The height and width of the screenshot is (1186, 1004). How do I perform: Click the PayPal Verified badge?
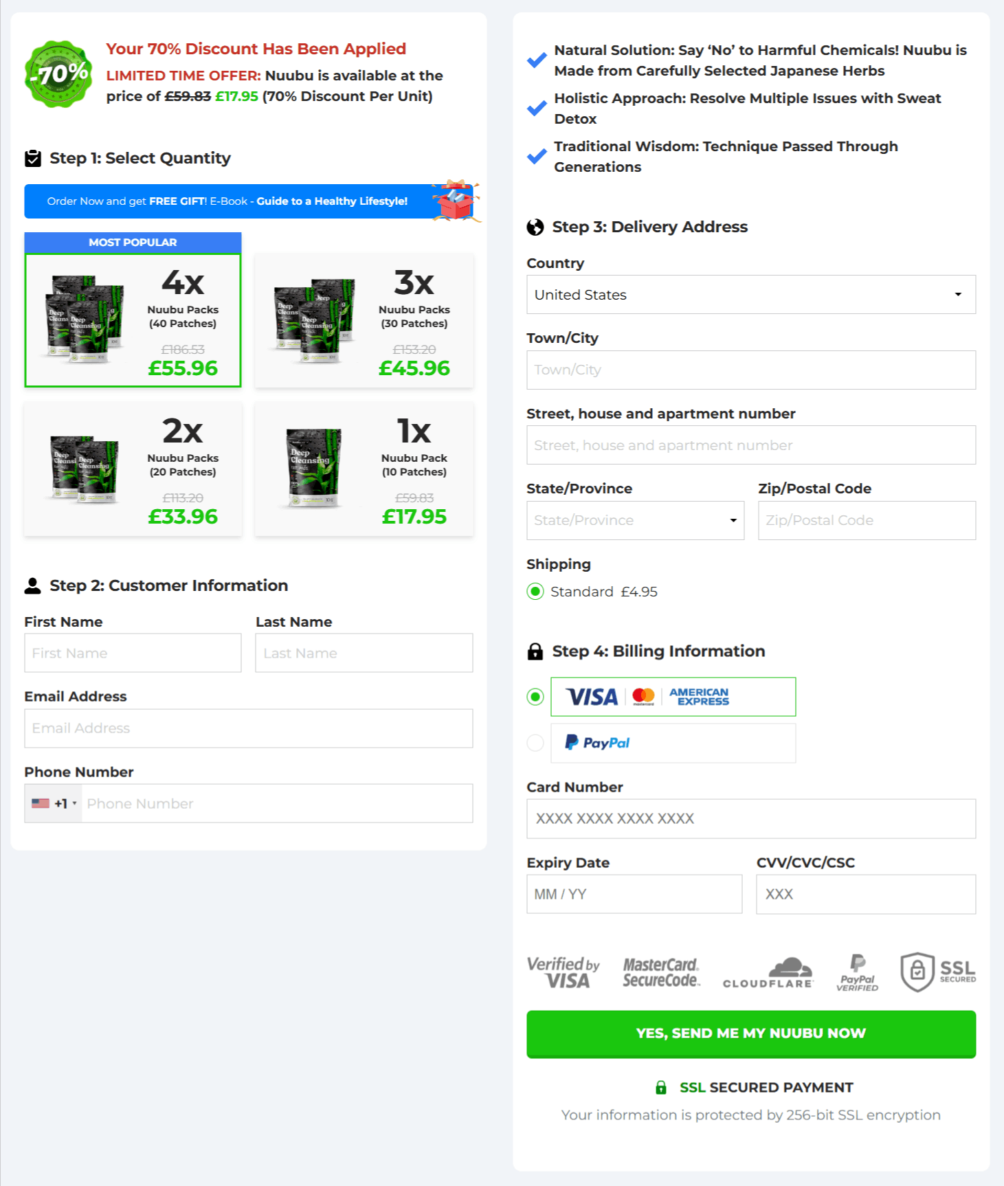click(858, 972)
